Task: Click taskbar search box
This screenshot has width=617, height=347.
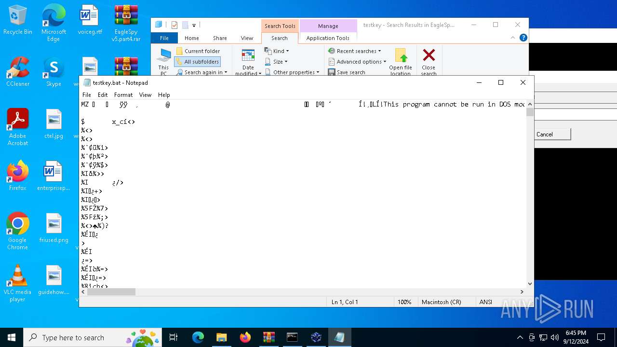Action: [x=94, y=337]
